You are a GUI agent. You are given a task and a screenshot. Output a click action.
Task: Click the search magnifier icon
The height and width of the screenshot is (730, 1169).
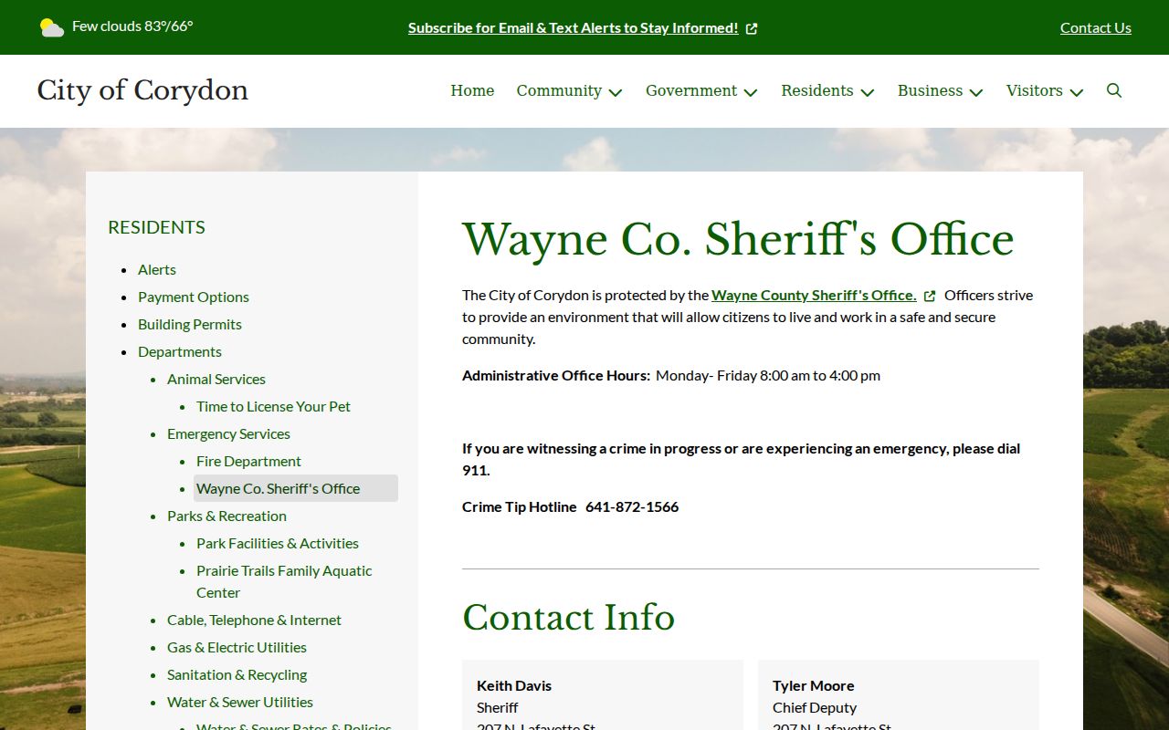[x=1114, y=90]
